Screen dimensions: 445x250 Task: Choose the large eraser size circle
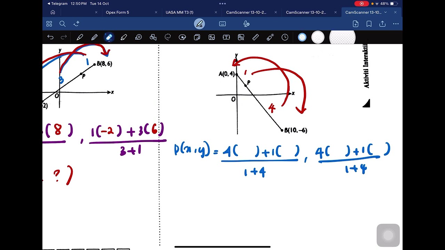[x=342, y=37]
